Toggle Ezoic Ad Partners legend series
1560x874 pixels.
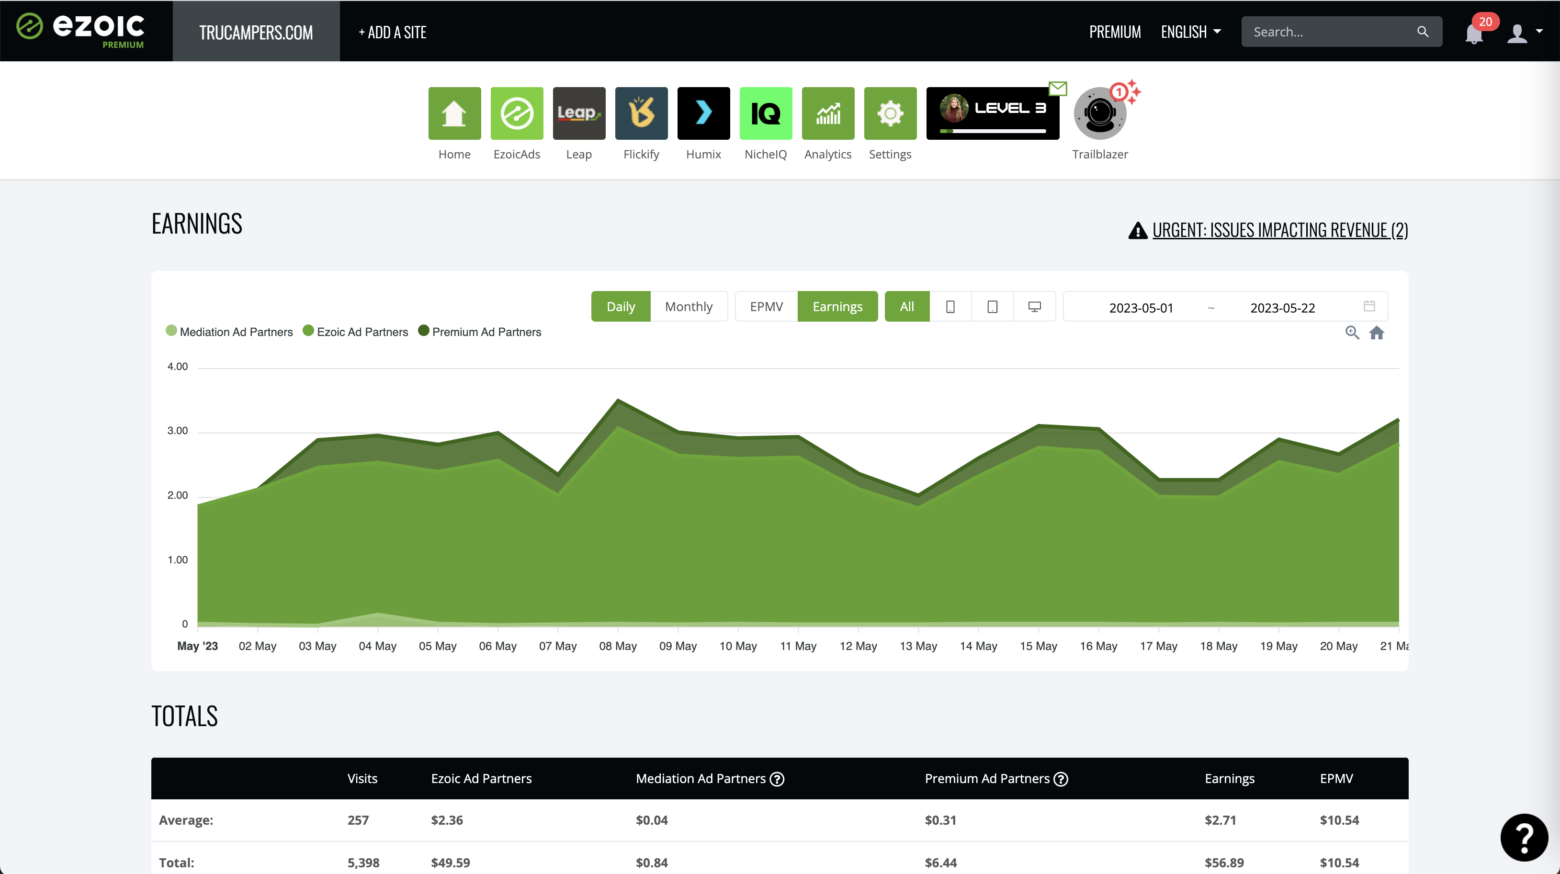click(355, 332)
